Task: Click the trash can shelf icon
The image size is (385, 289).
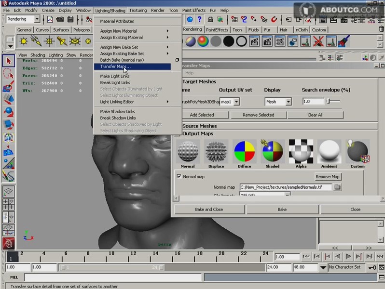Action: [x=381, y=29]
